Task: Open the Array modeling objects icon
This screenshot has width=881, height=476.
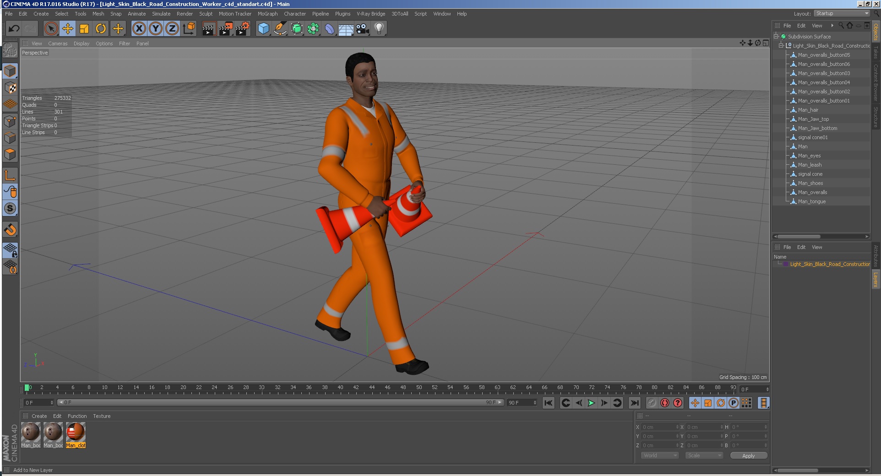Action: click(x=313, y=29)
